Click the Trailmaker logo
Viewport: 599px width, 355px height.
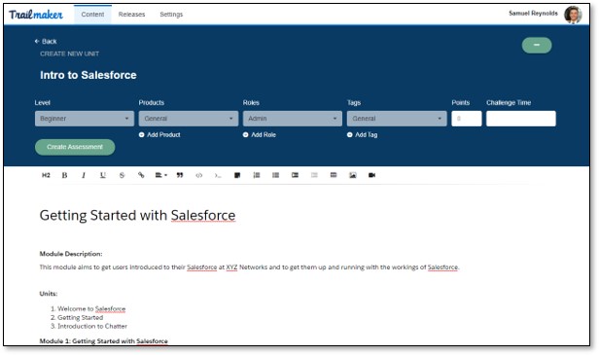click(36, 15)
